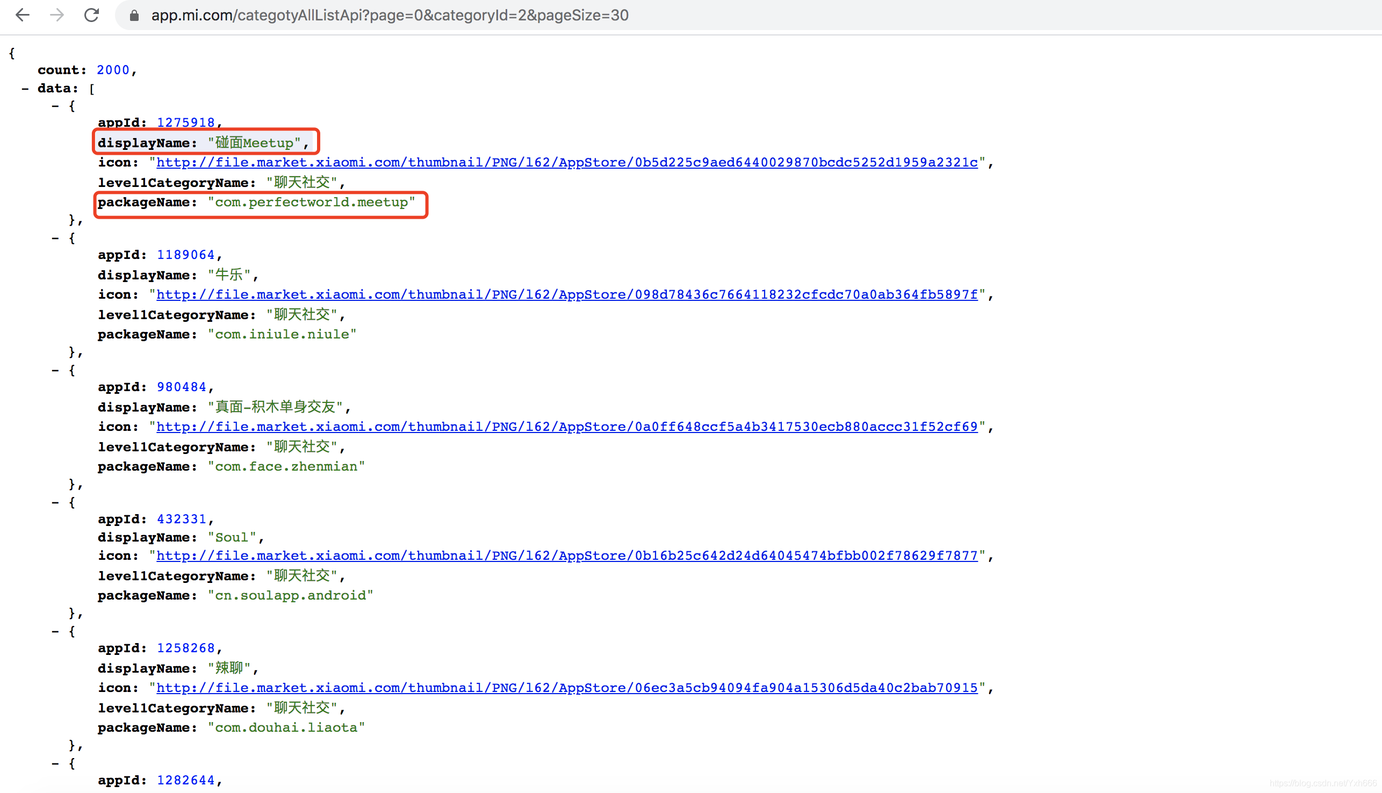Viewport: 1382px width, 793px height.
Task: Click the "data:" key label
Action: pos(57,88)
